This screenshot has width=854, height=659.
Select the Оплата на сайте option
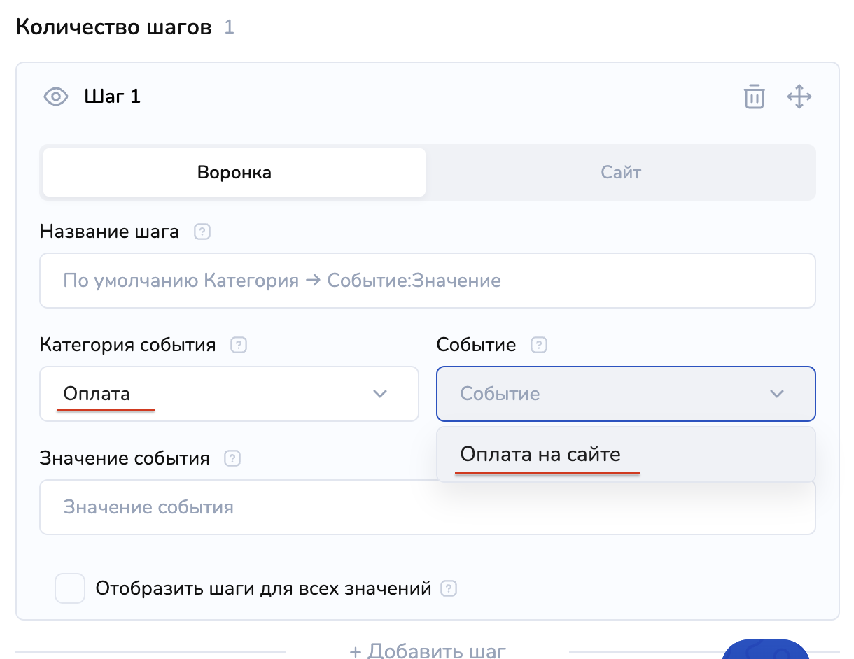(x=540, y=454)
